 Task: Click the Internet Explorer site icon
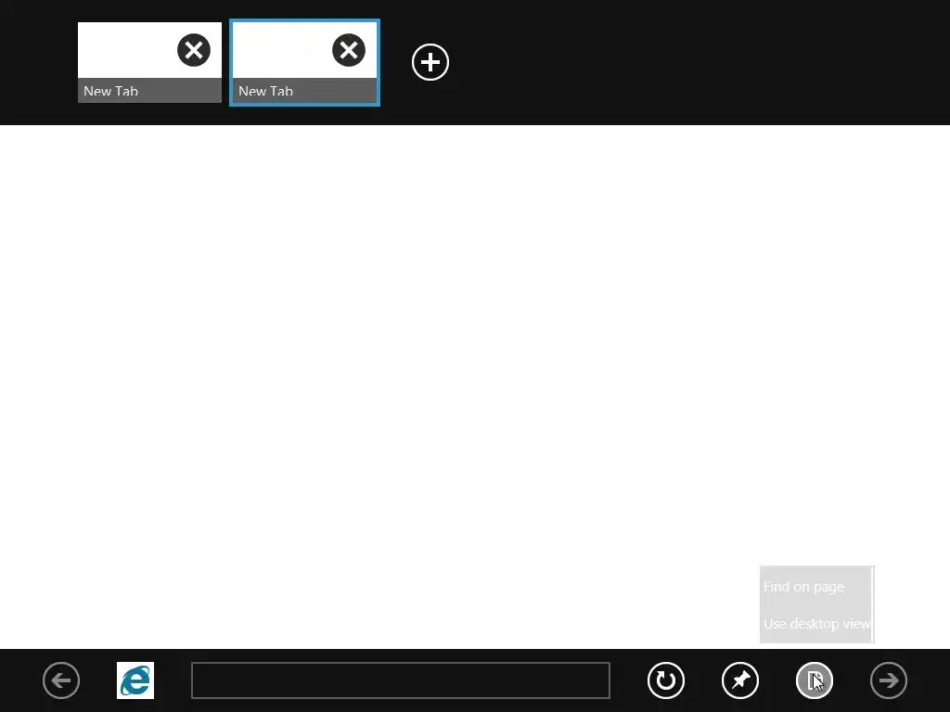click(135, 680)
